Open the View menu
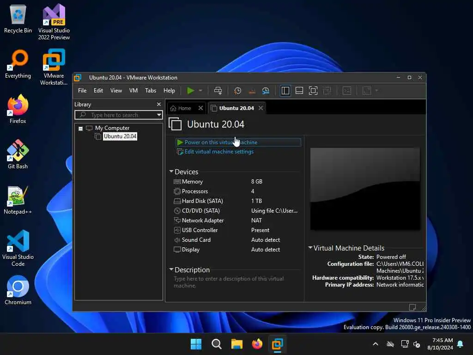Screen dimensions: 473x355 116,91
